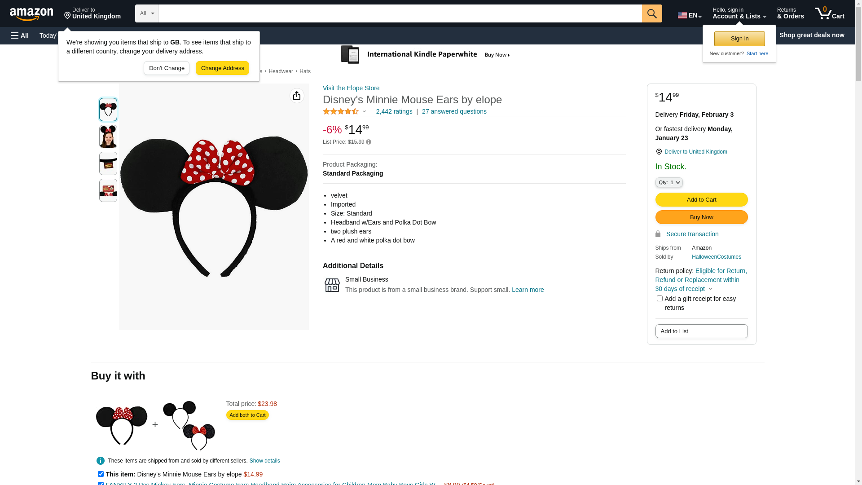Image resolution: width=862 pixels, height=485 pixels.
Task: Open the shopping cart icon
Action: (x=829, y=13)
